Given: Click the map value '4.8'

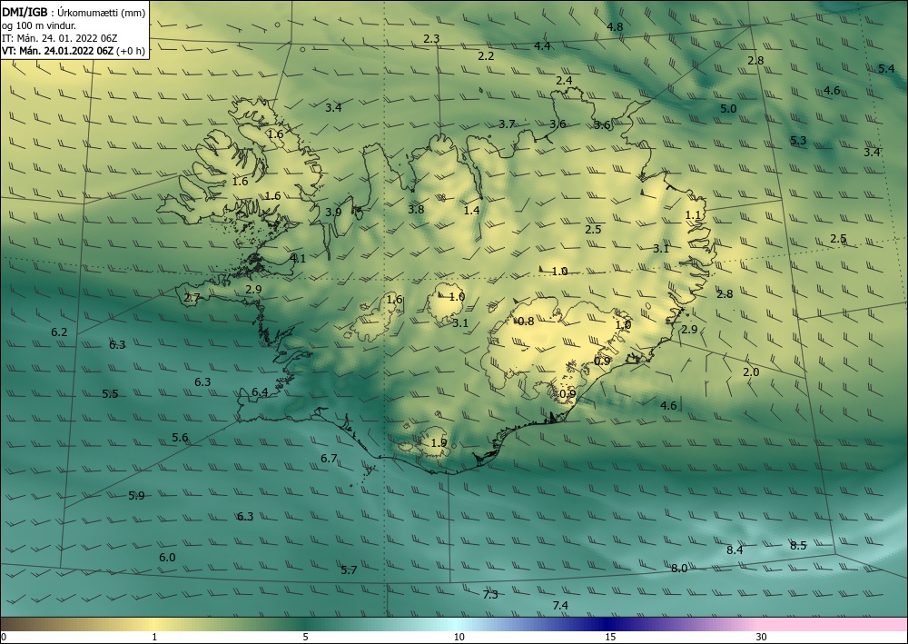Looking at the screenshot, I should point(615,26).
